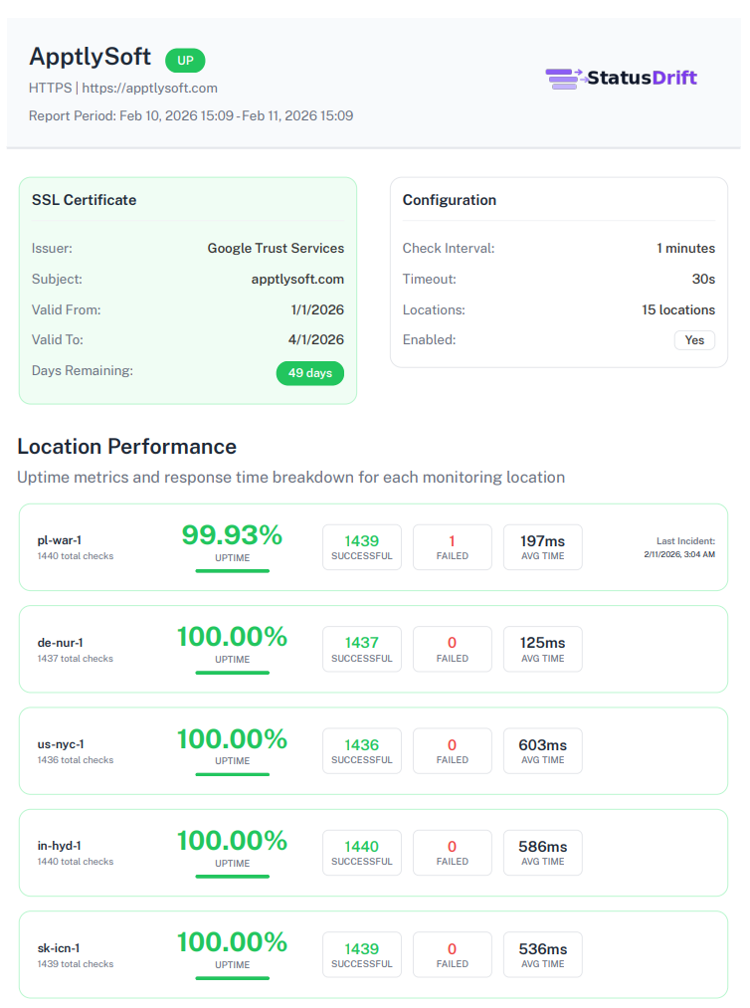Click the us-nyc-1 603ms avg time box
Viewport: 750px width, 1008px height.
(542, 750)
